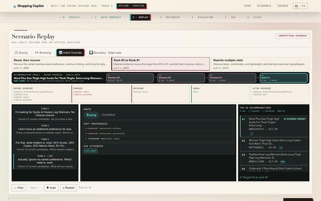This screenshot has width=321, height=201.
Task: Click the small badge under B0B42PVX1F
Action: pyautogui.click(x=251, y=134)
